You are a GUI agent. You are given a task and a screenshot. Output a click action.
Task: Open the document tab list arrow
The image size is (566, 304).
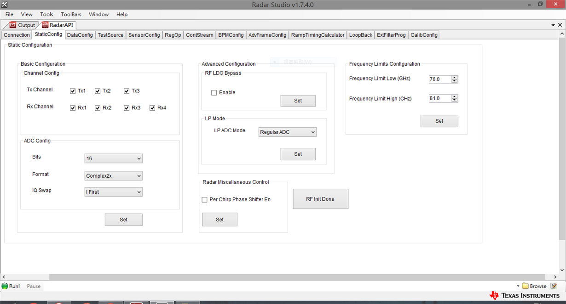pos(553,25)
